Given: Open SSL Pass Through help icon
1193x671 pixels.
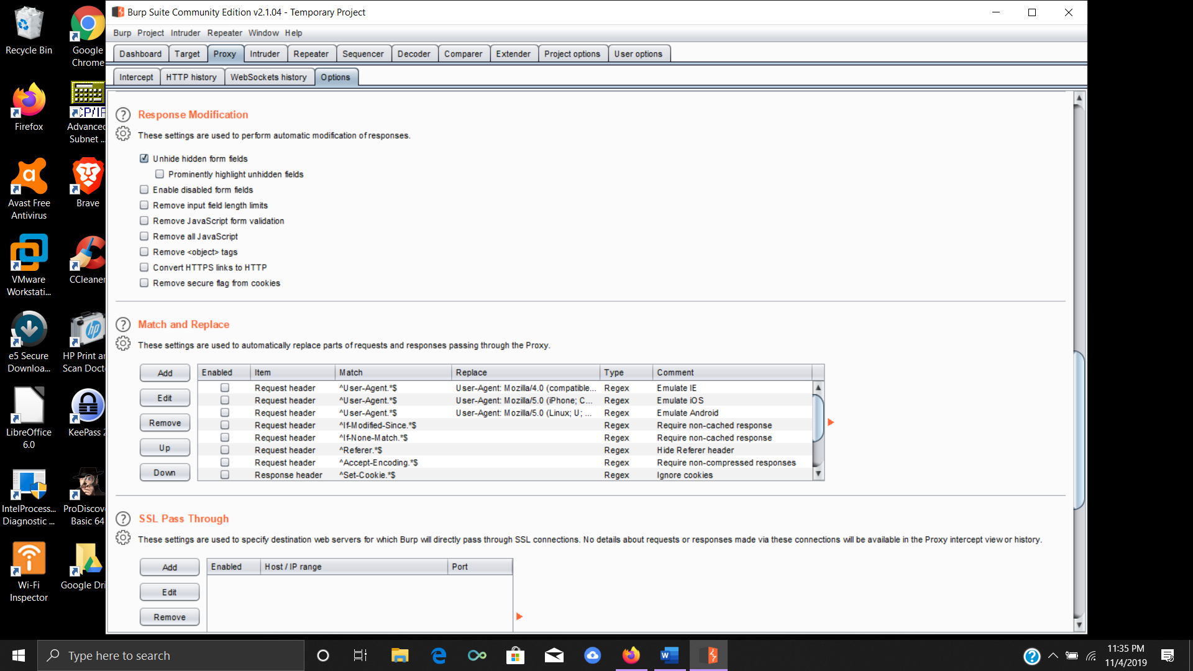Looking at the screenshot, I should click(123, 519).
